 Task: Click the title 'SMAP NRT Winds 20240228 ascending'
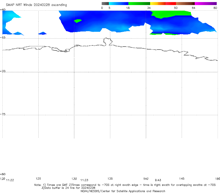pos(36,5)
